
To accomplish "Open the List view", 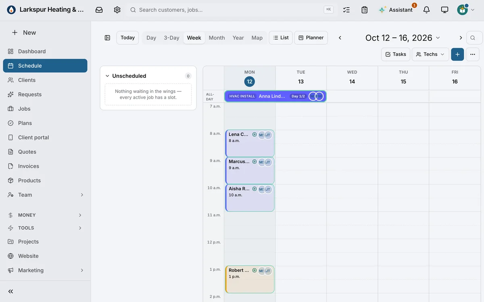I will pyautogui.click(x=281, y=38).
